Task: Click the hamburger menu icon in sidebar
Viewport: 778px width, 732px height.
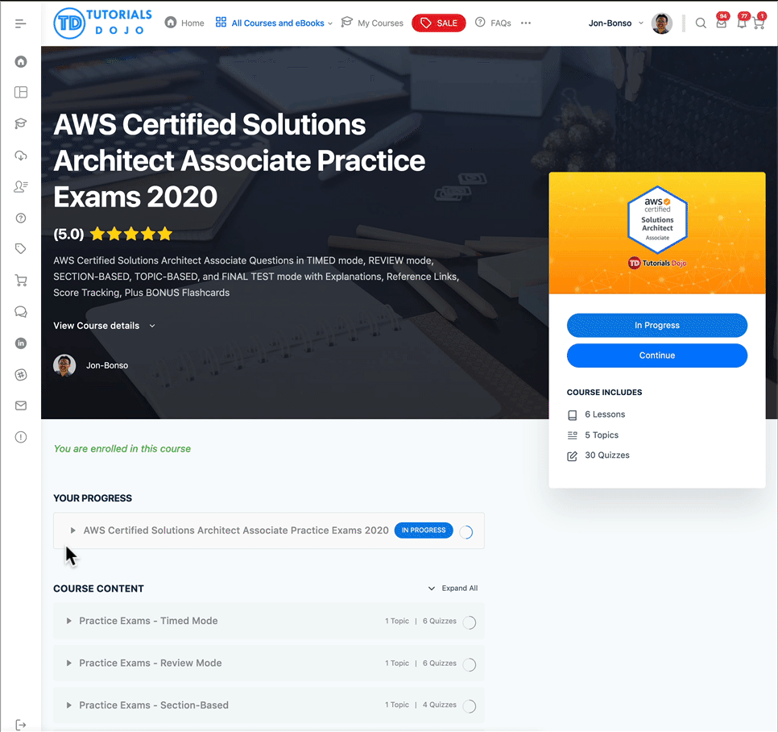Action: 21,23
